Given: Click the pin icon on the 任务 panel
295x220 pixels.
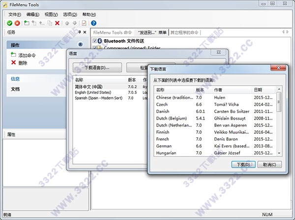Looking at the screenshot, I should [x=79, y=32].
